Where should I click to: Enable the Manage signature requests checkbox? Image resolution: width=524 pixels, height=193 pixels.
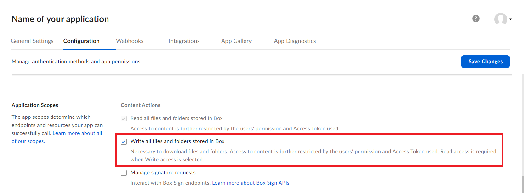tap(124, 173)
